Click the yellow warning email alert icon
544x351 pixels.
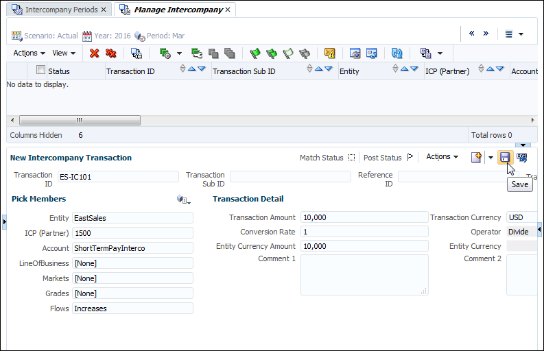pos(329,53)
